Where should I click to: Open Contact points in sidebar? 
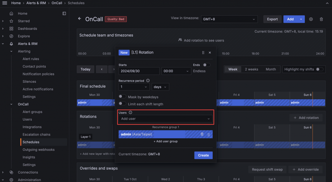pyautogui.click(x=34, y=66)
